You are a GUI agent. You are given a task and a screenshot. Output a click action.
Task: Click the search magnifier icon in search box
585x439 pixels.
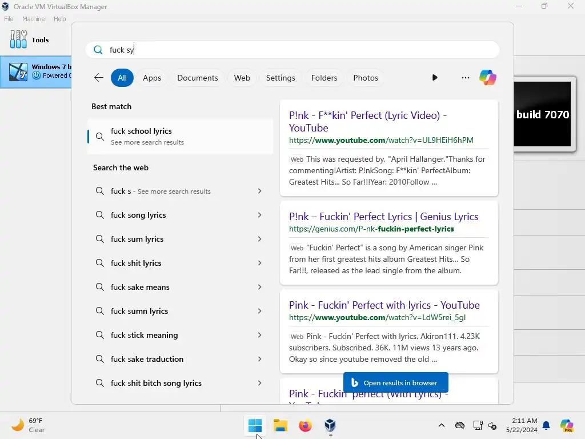98,50
